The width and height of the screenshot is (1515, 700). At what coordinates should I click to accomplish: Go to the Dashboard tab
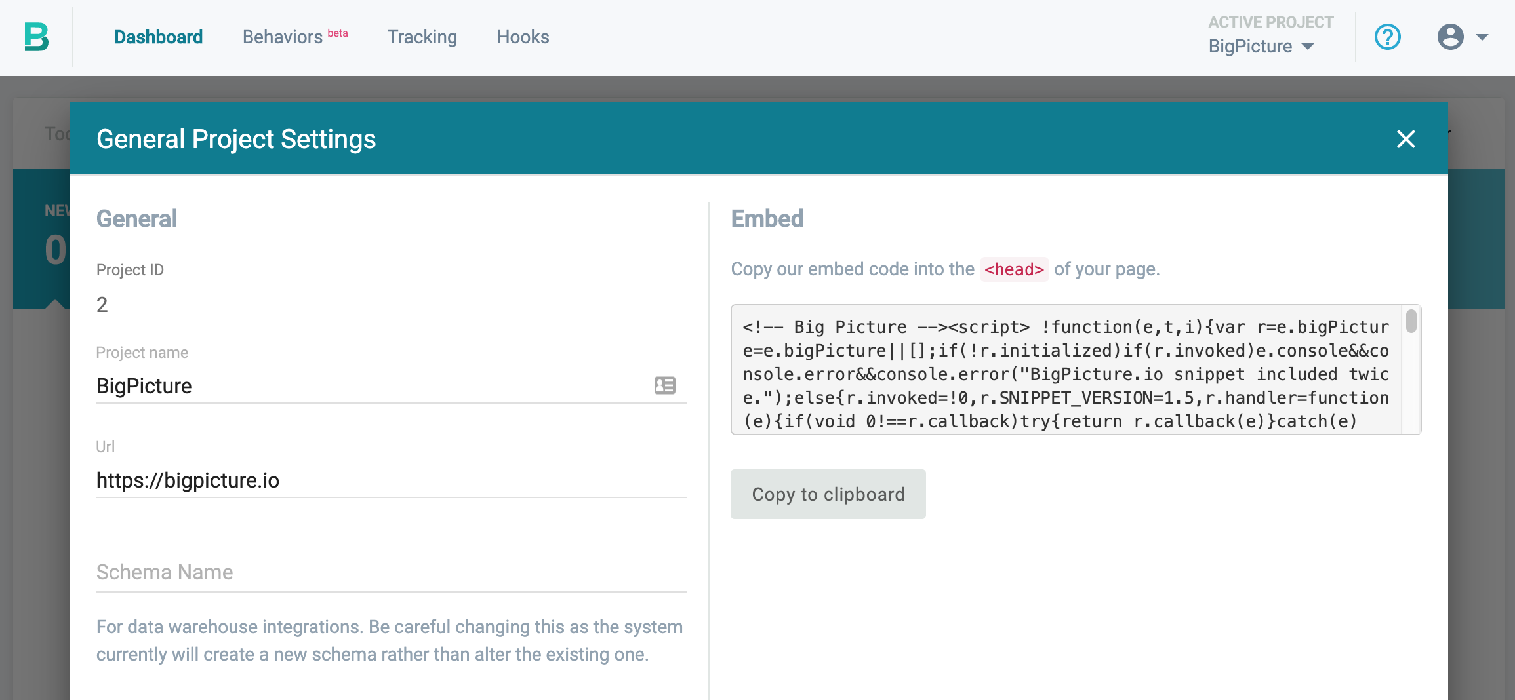click(158, 37)
